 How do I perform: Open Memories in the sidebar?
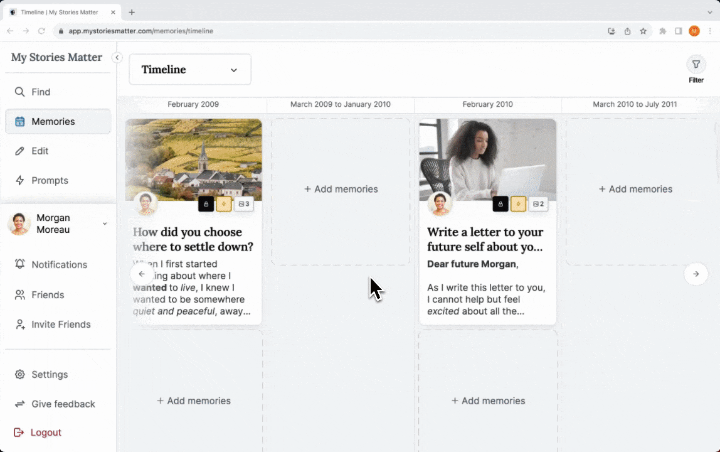(58, 121)
